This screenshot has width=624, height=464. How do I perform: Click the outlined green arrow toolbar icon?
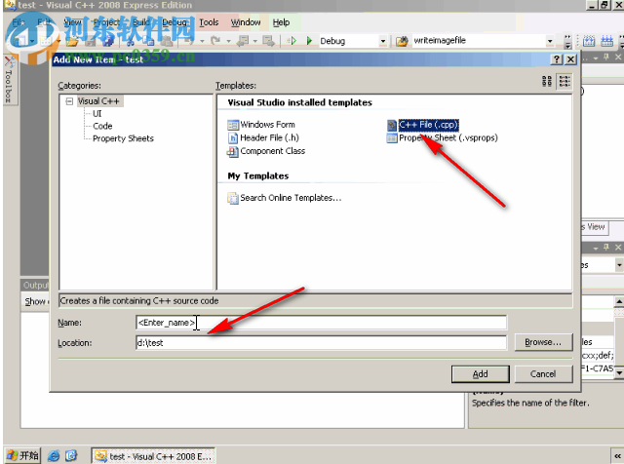(x=292, y=41)
